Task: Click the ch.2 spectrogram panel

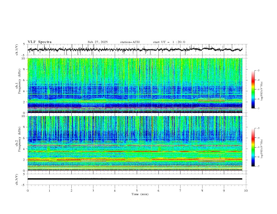Action: click(135, 143)
